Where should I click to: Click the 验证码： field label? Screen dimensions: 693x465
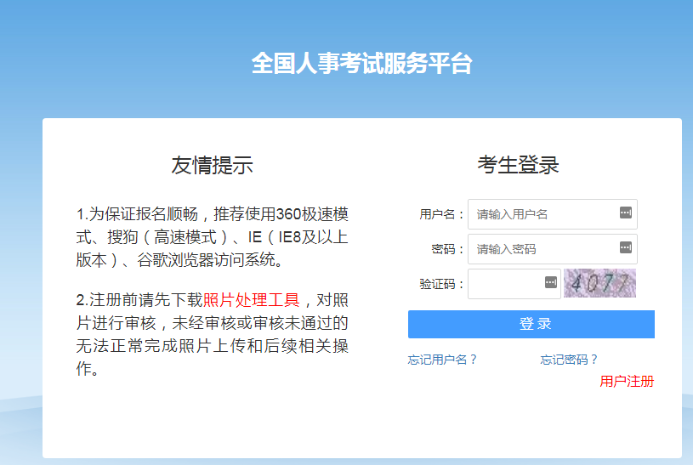tap(441, 284)
